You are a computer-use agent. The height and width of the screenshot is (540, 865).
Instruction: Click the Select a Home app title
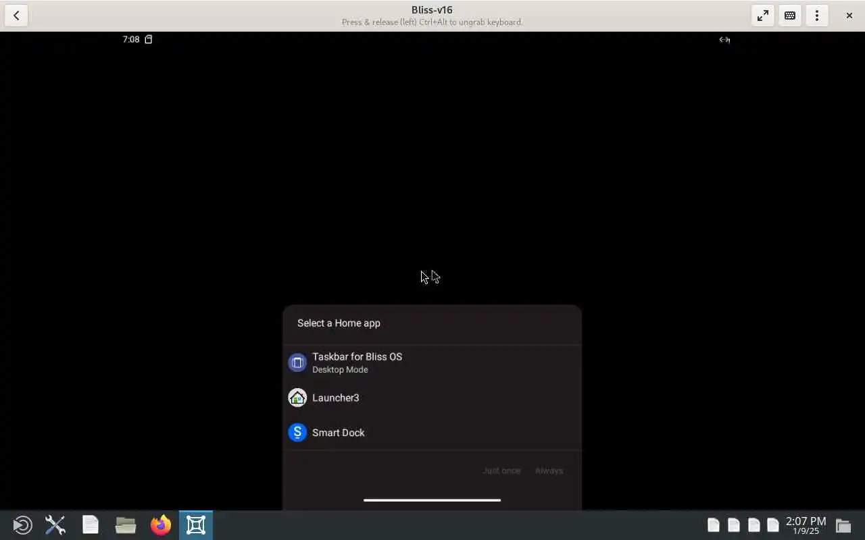339,323
